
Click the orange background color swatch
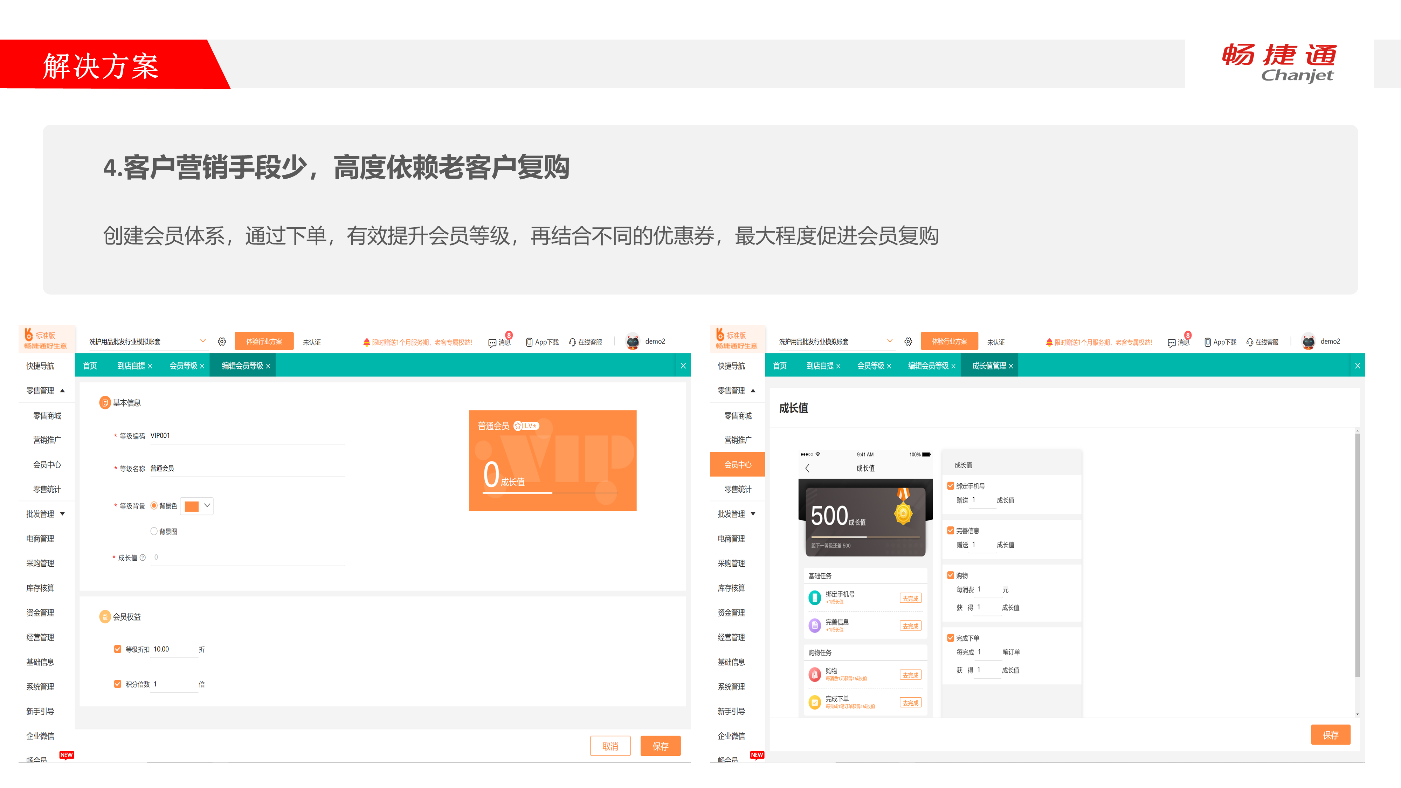192,506
